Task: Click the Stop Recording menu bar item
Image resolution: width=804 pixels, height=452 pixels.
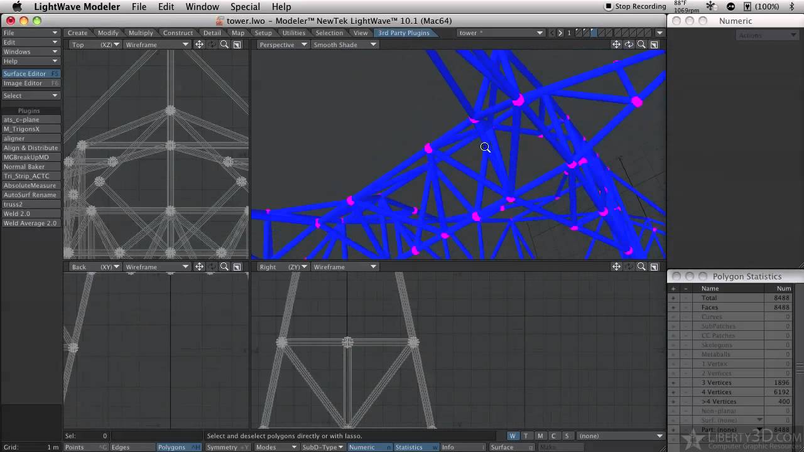Action: (x=635, y=6)
